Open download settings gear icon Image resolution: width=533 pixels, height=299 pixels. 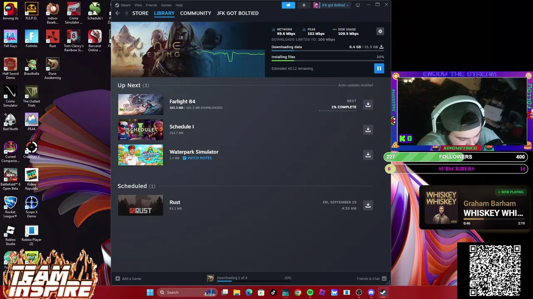point(380,32)
